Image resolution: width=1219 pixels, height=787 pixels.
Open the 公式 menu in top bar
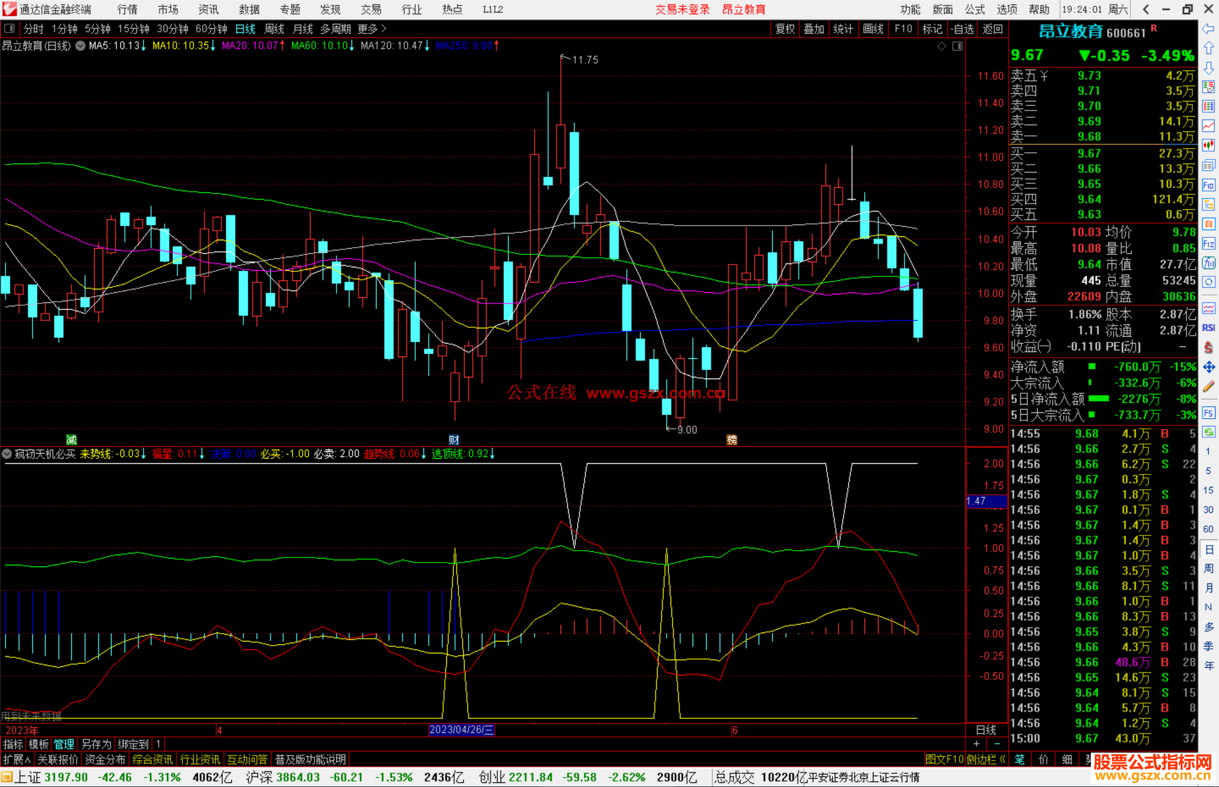point(975,9)
